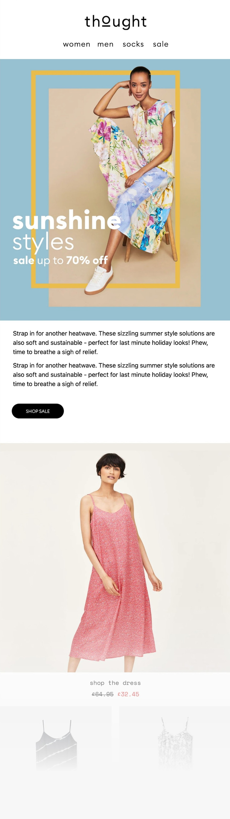Click the 'styles' headline word
The image size is (230, 819).
pos(43,242)
